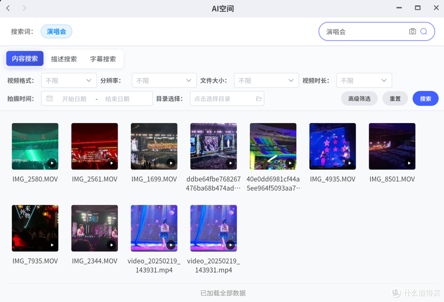Play the IMG_2561.MOV video
Viewport: 444px width, 302px height.
coord(111,163)
